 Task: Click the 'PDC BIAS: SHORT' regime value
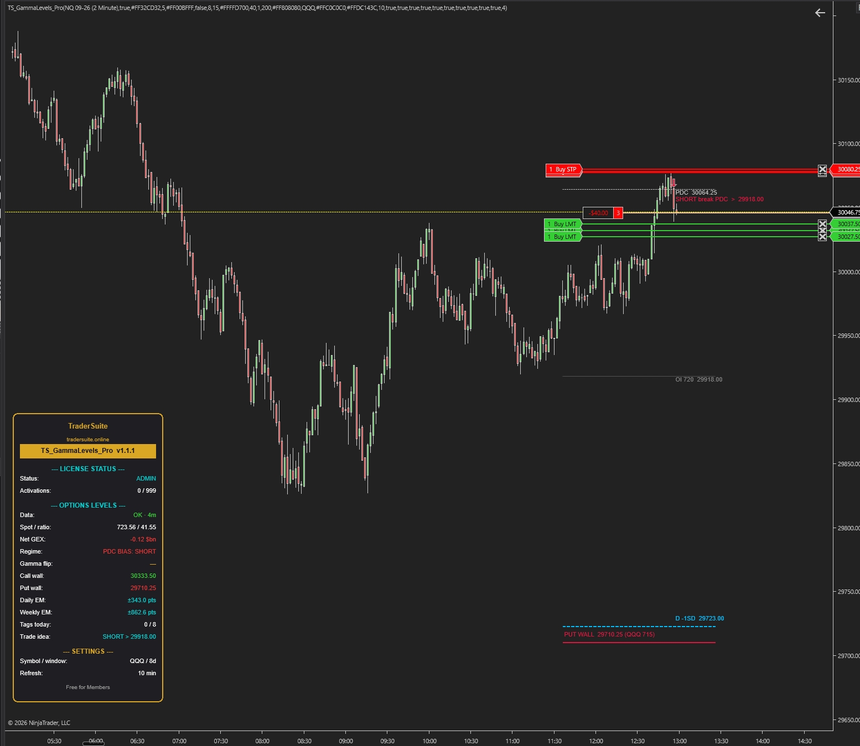click(x=129, y=551)
